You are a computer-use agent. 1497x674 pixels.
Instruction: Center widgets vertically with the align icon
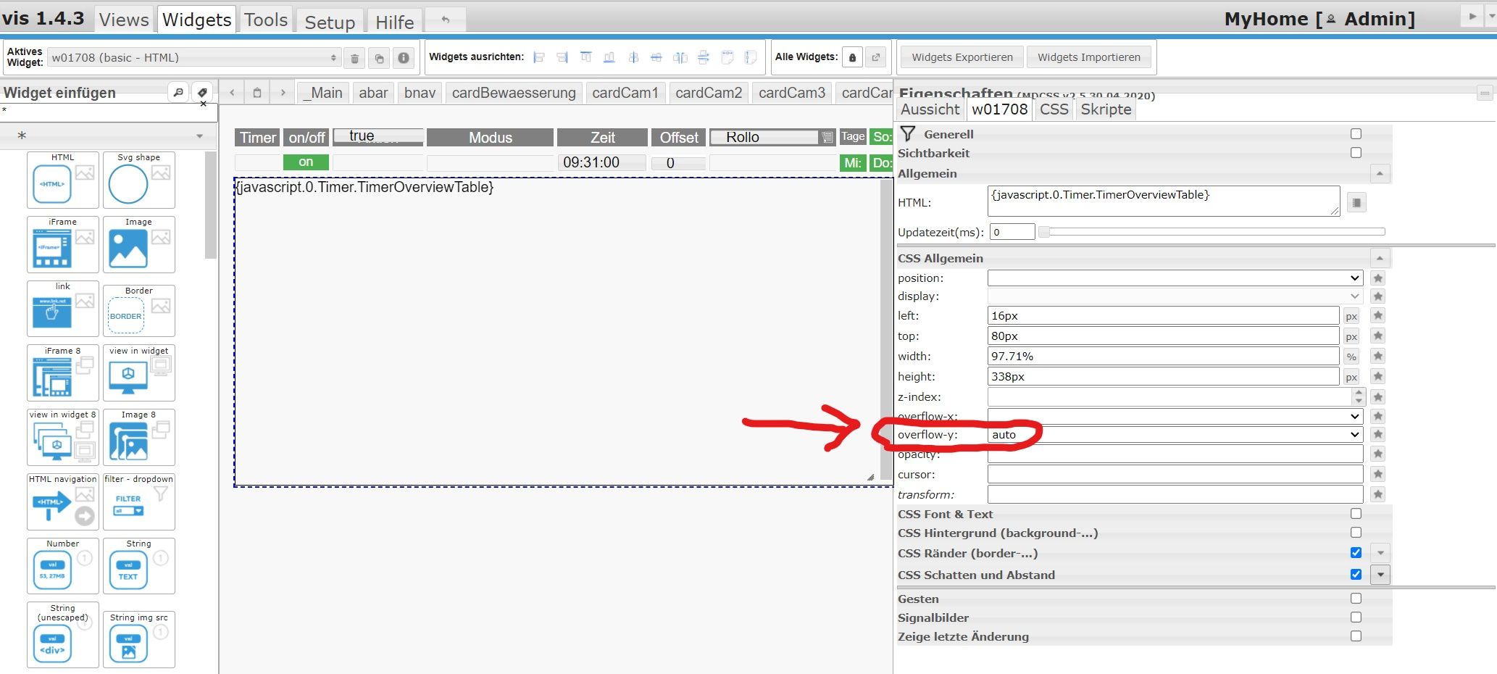click(656, 57)
